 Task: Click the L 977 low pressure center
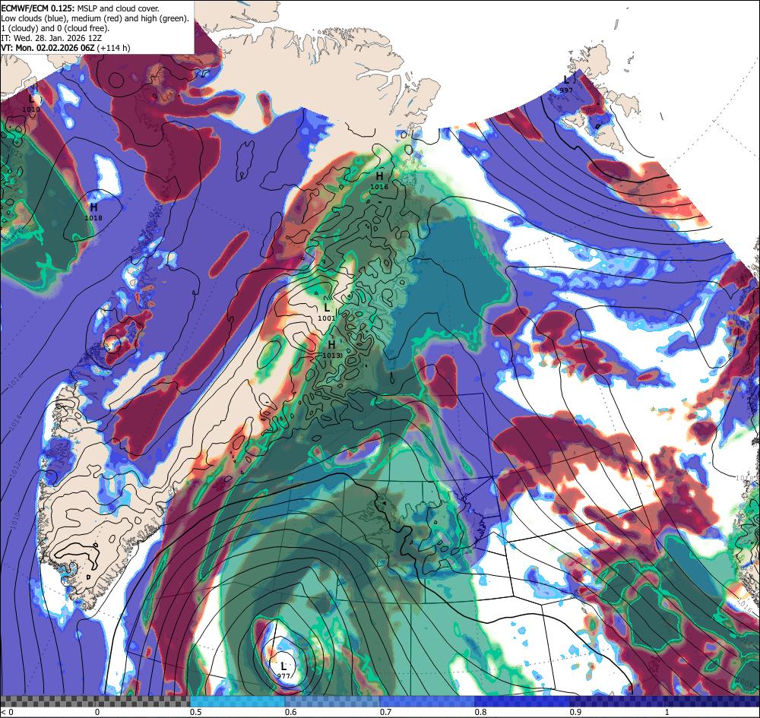click(283, 671)
